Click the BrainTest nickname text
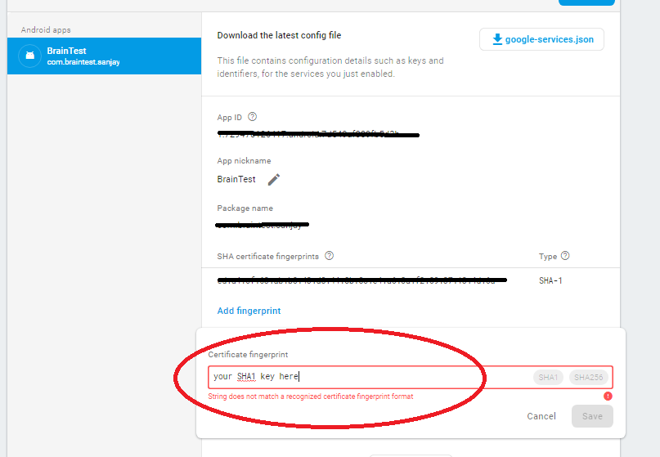660x457 pixels. (236, 179)
